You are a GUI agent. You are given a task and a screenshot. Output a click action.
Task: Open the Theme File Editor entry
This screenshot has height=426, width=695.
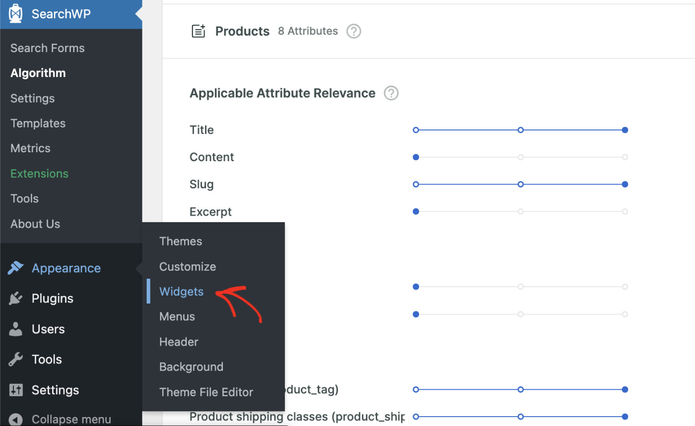[206, 392]
